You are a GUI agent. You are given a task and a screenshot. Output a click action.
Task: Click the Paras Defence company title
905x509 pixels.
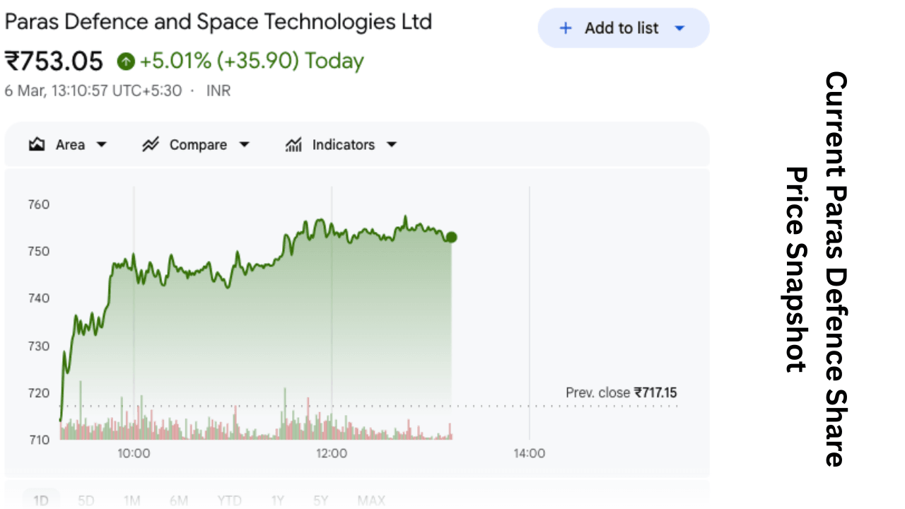[218, 22]
